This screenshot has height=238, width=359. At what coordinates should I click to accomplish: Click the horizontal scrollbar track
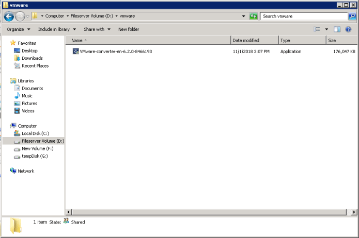coord(207,212)
